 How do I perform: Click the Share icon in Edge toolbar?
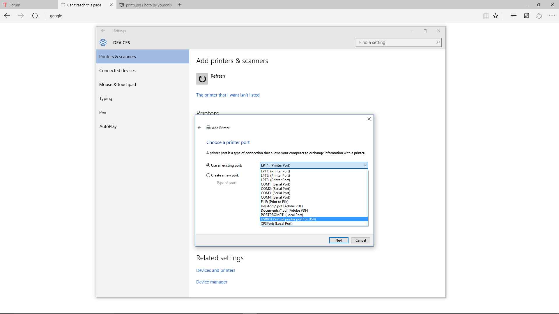(539, 16)
